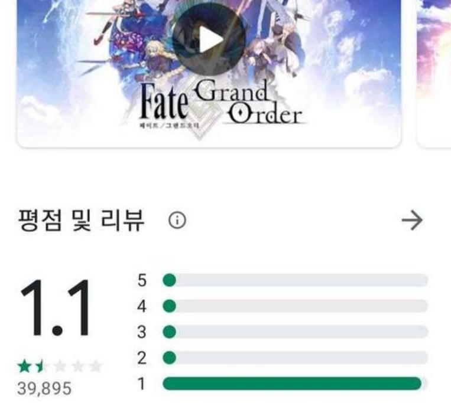Select the fifth empty gray star
Screen dimensions: 451x403
[96, 366]
